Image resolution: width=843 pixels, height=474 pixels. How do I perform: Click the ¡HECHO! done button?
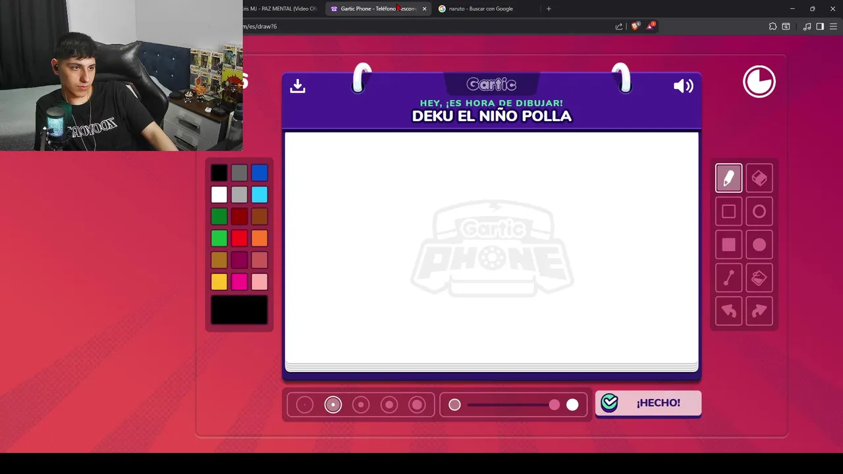(x=648, y=404)
